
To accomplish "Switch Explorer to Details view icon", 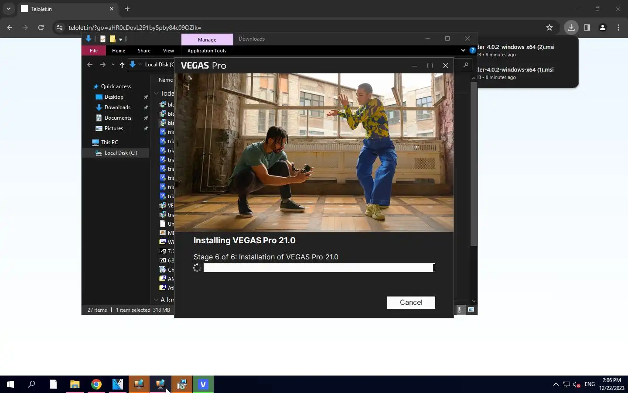I will pyautogui.click(x=460, y=310).
